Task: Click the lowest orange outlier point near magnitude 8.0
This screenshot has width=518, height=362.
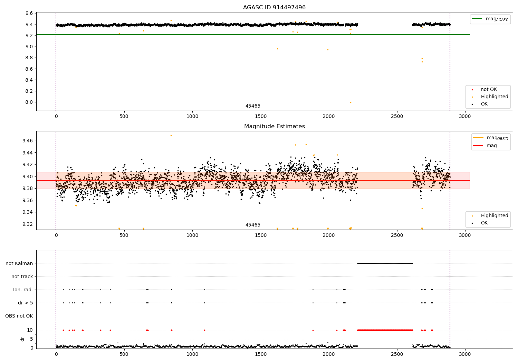Action: click(x=351, y=102)
